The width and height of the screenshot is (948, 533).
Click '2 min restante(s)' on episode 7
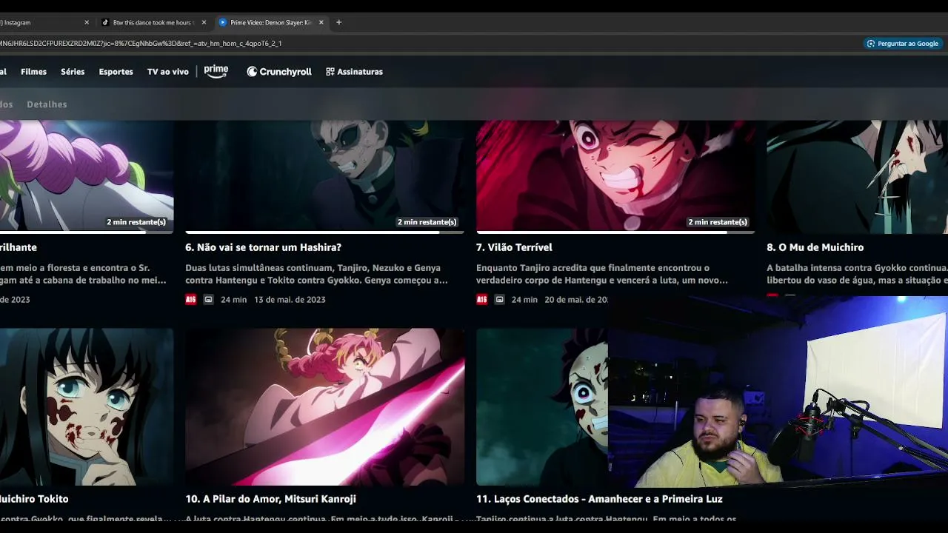tap(718, 222)
